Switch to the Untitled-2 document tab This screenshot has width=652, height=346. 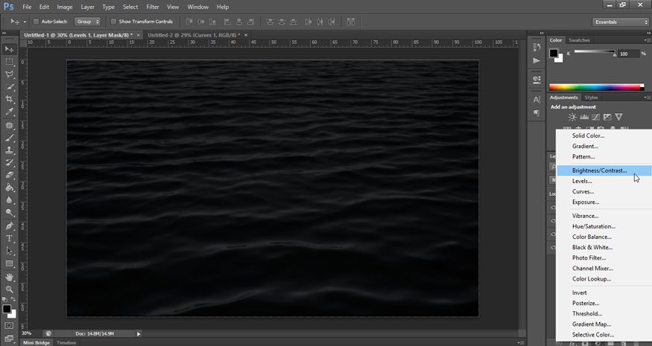pos(193,35)
